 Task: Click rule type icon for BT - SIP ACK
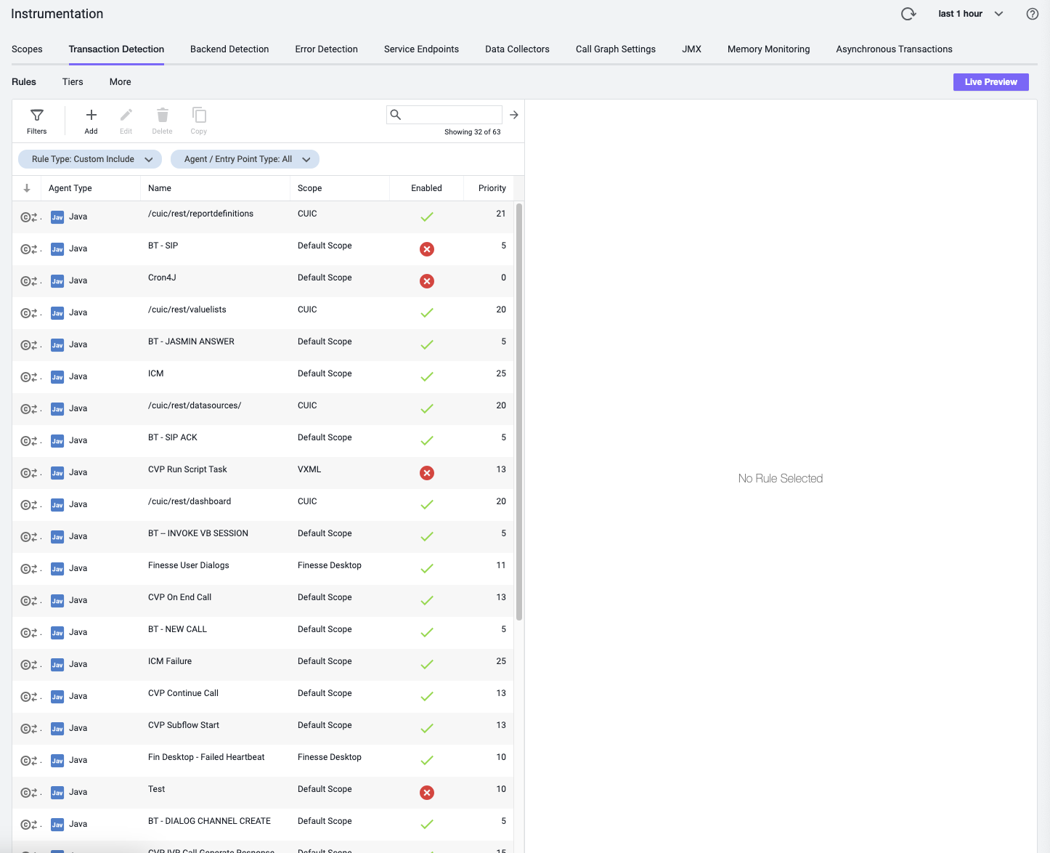click(29, 441)
